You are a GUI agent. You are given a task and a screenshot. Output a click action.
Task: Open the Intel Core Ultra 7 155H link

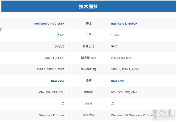[x=49, y=24]
